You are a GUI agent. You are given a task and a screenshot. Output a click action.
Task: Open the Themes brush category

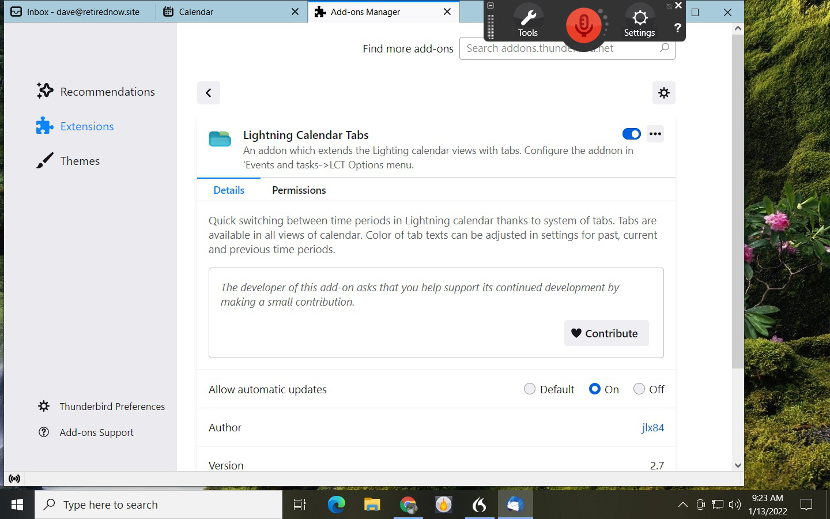click(x=68, y=161)
